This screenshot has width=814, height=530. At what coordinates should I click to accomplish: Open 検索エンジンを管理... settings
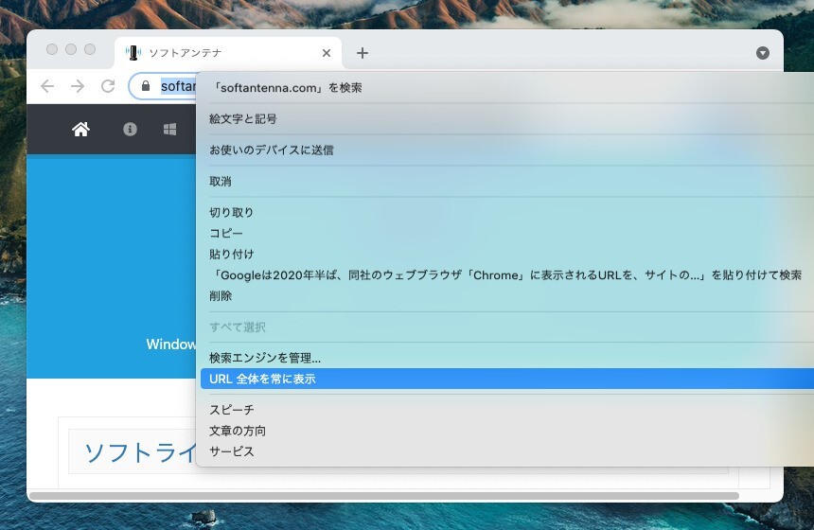point(265,358)
